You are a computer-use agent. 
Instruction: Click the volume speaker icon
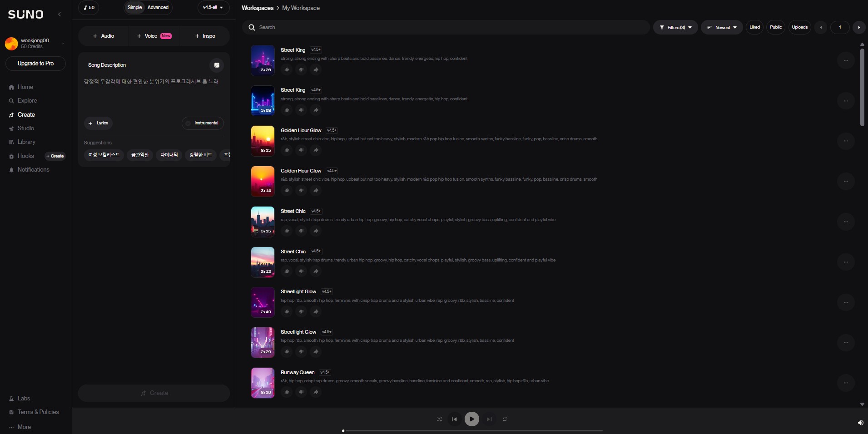point(860,423)
